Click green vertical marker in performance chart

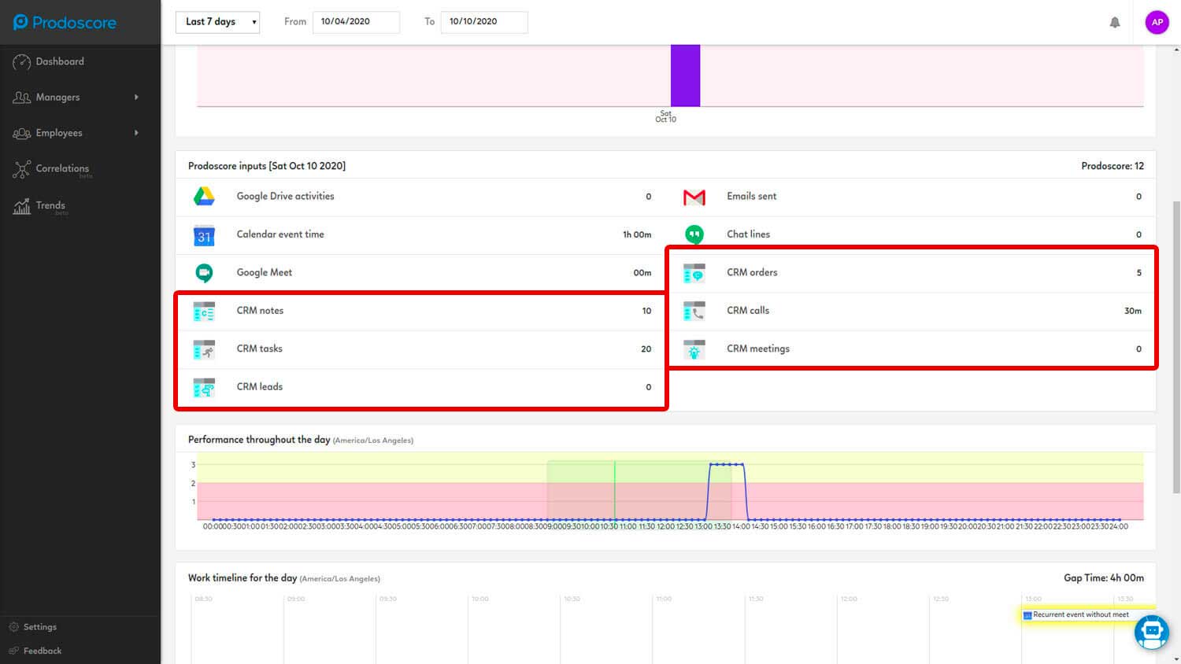(x=615, y=490)
